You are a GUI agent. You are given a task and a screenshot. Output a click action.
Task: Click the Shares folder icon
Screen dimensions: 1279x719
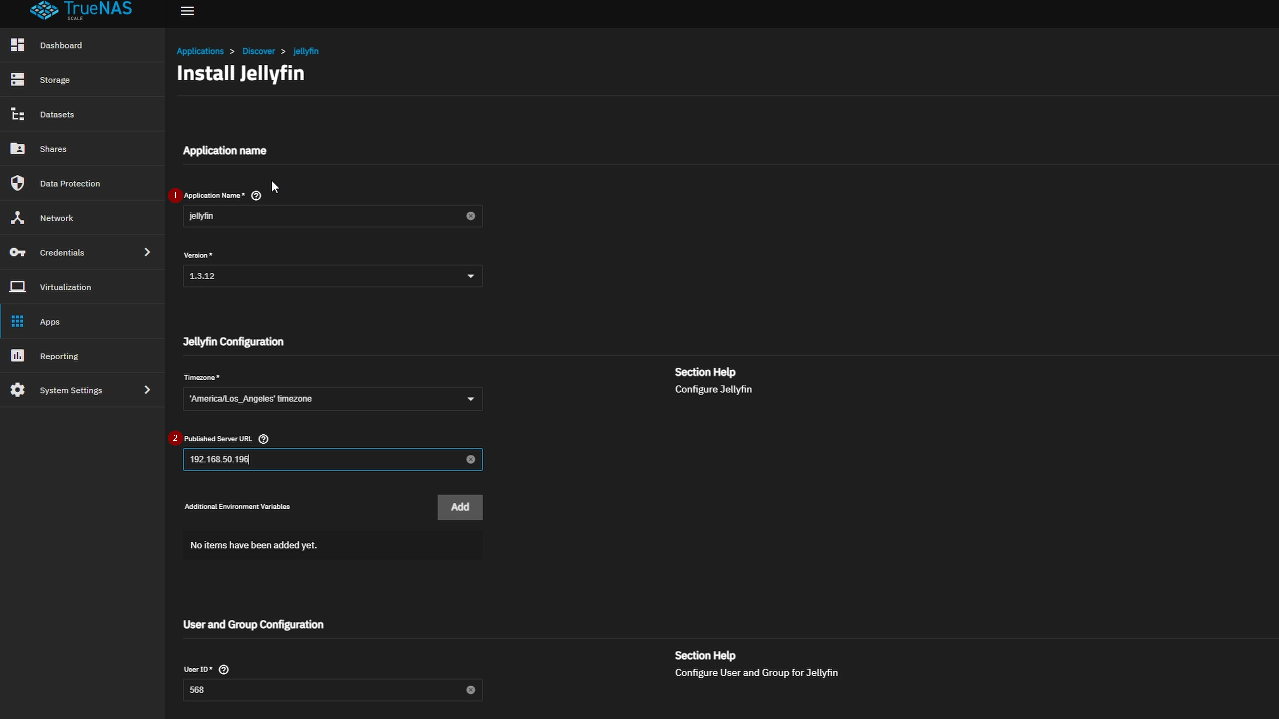[x=18, y=149]
